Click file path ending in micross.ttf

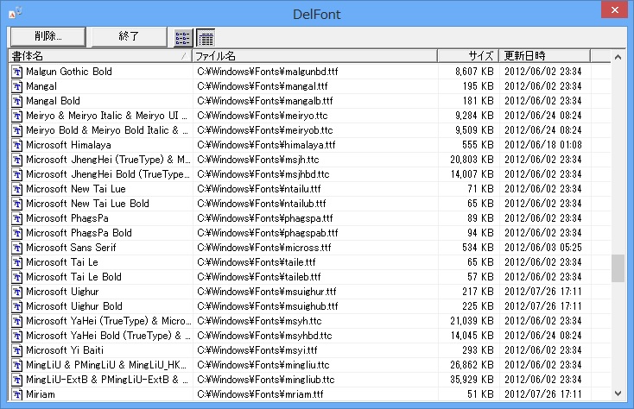point(264,248)
